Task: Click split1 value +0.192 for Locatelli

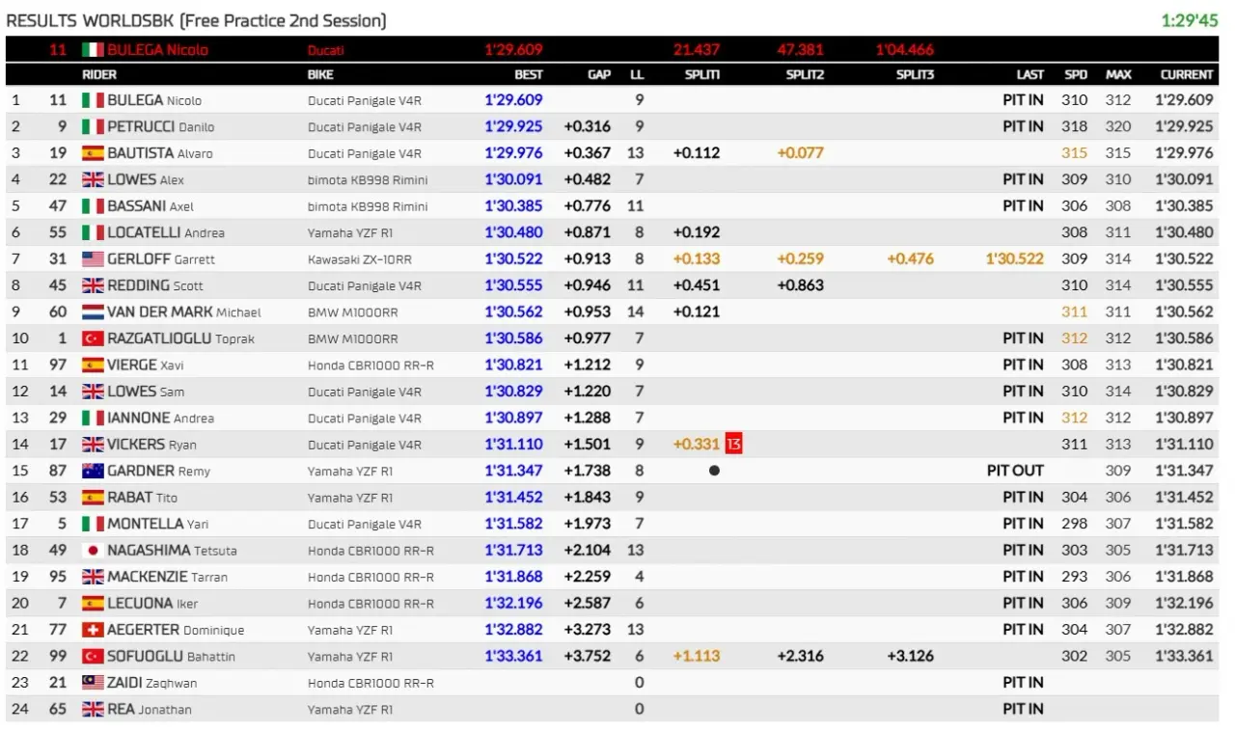Action: 697,232
